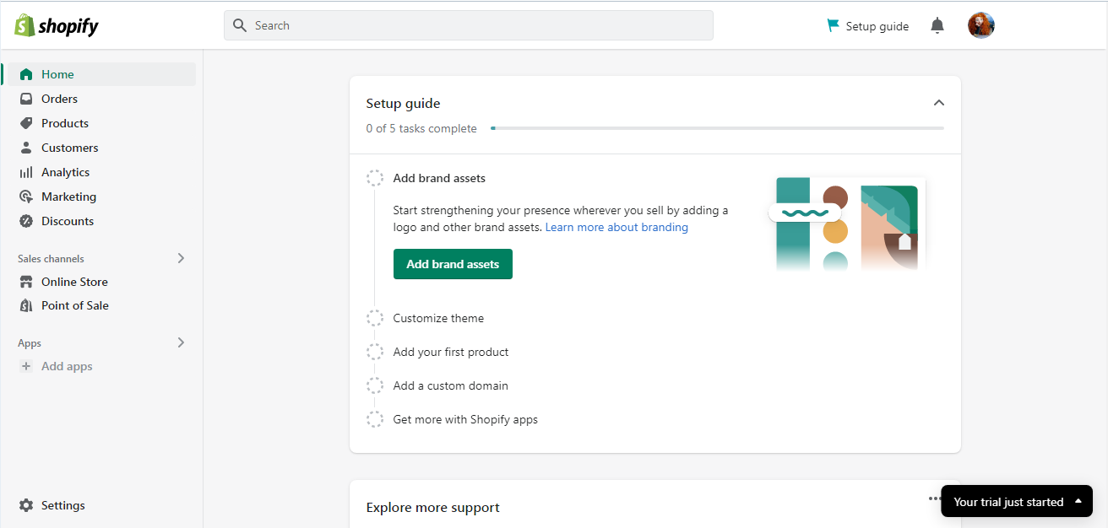
Task: Click the Marketing target icon
Action: tap(26, 197)
